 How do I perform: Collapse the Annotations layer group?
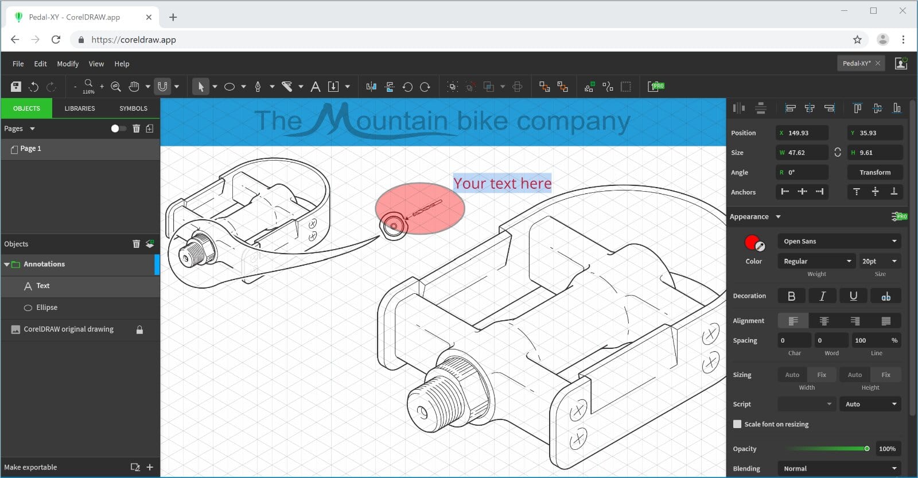pos(7,265)
